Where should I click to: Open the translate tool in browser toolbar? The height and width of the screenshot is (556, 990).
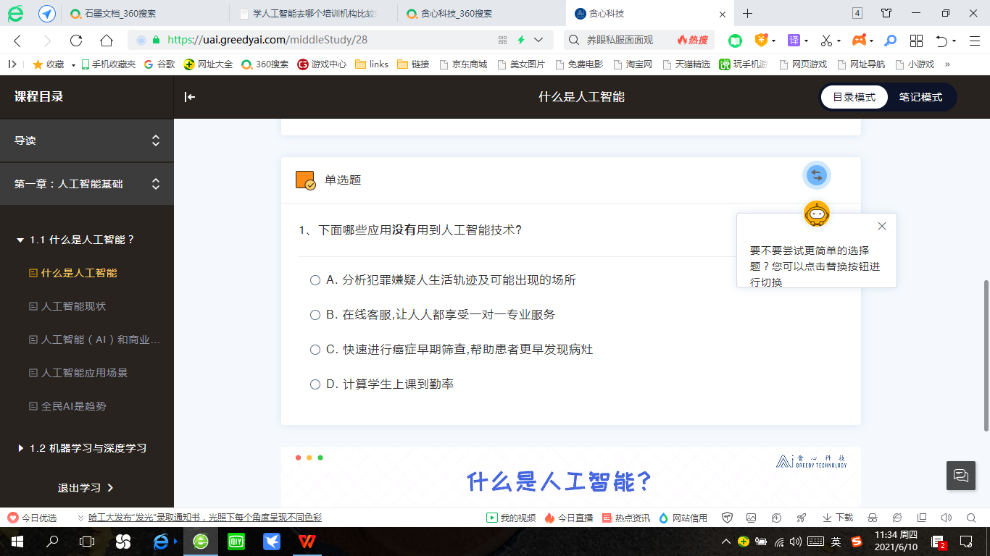793,41
